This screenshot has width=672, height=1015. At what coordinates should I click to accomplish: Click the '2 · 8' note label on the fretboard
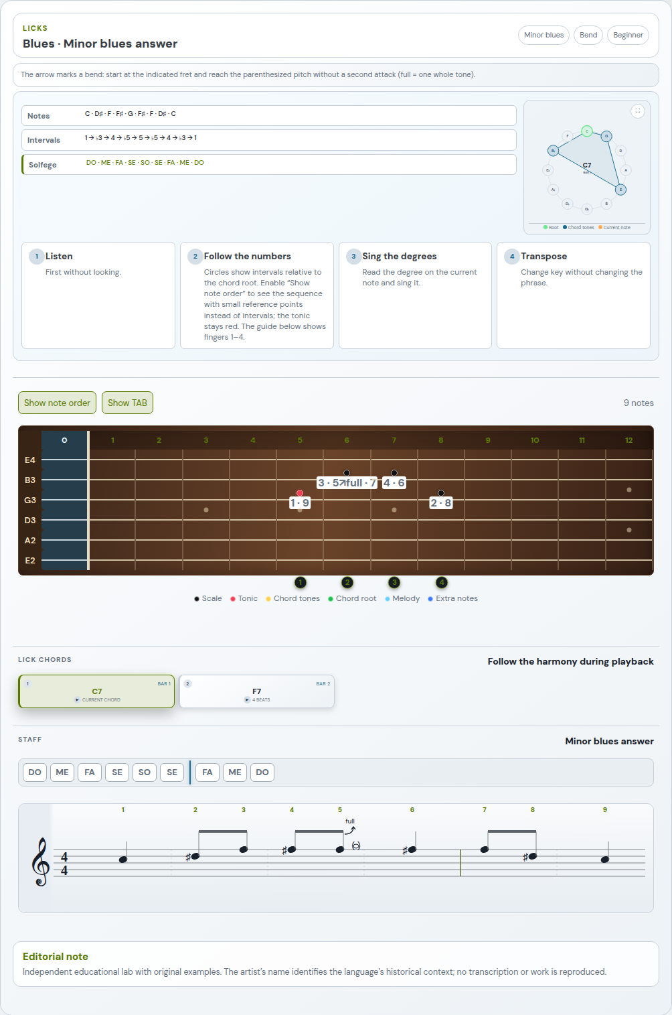[441, 502]
